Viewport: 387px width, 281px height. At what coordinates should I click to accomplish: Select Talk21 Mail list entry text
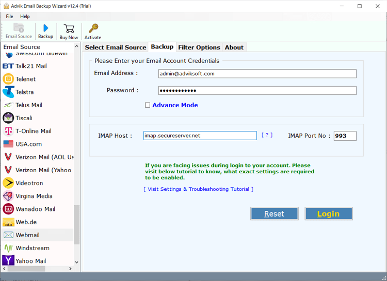pyautogui.click(x=31, y=66)
